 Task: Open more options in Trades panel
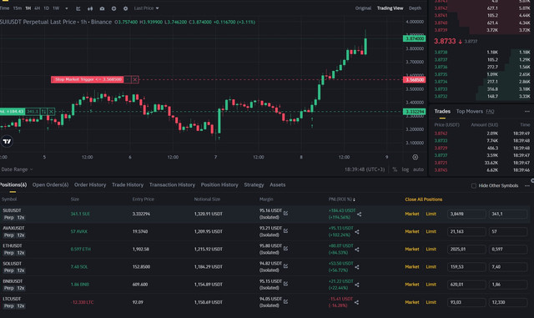point(526,112)
